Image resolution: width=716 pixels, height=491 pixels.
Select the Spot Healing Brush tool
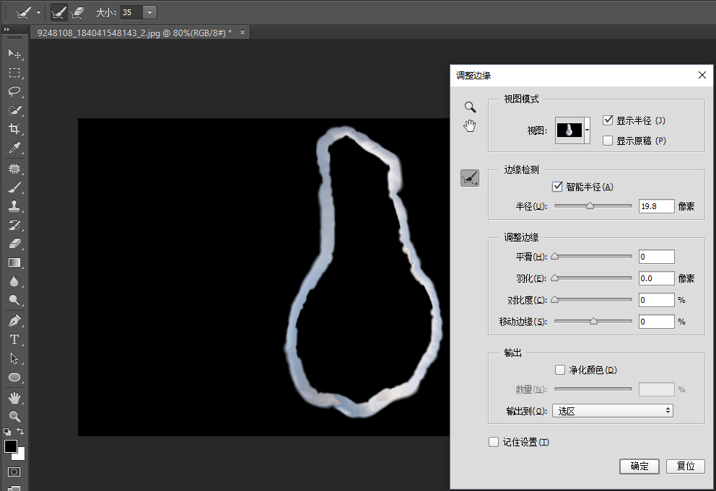point(14,169)
